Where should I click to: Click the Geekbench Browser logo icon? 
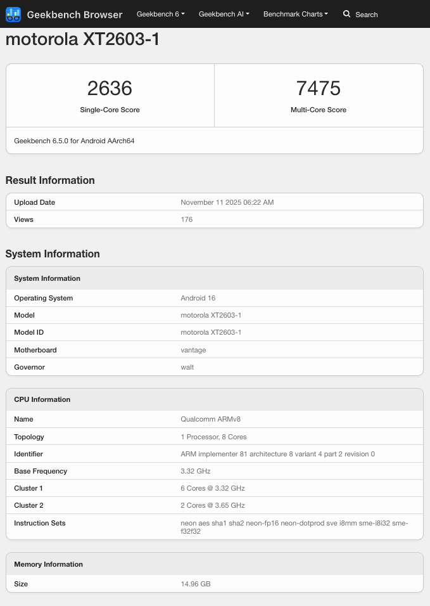[x=13, y=14]
